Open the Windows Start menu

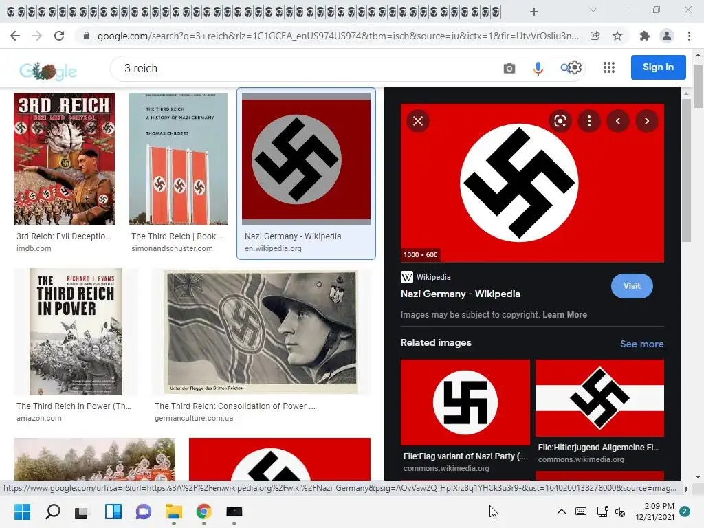[x=22, y=511]
